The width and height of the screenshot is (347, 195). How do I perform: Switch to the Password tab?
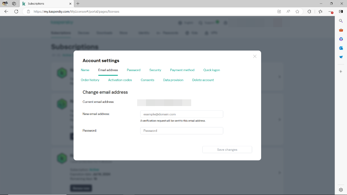coord(134,70)
